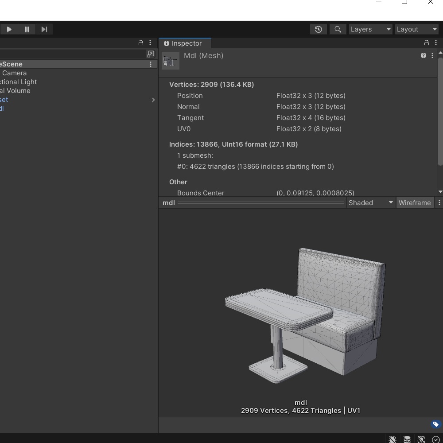Screen dimensions: 443x443
Task: Click the auto-generate lighting off icon
Action: 421,439
